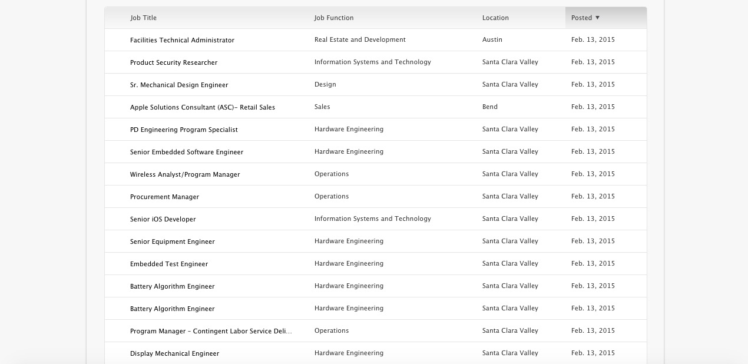Open Senior Equipment Engineer job
The width and height of the screenshot is (748, 364).
coord(173,241)
